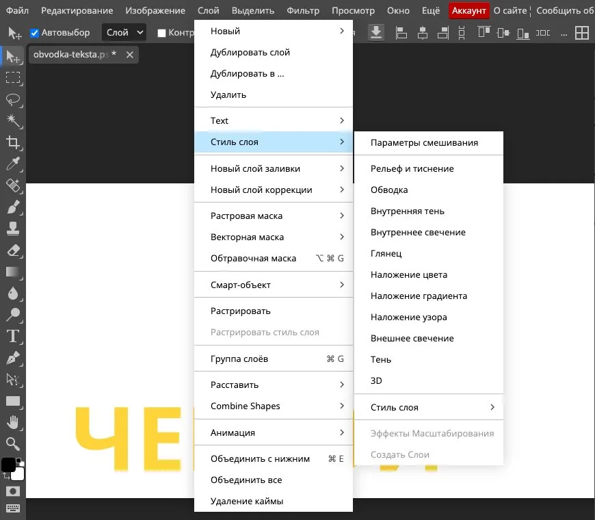The width and height of the screenshot is (595, 520).
Task: Select the Lasso tool
Action: [13, 99]
